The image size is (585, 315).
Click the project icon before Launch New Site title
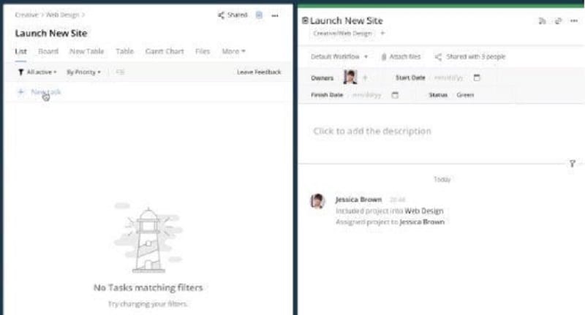(305, 20)
